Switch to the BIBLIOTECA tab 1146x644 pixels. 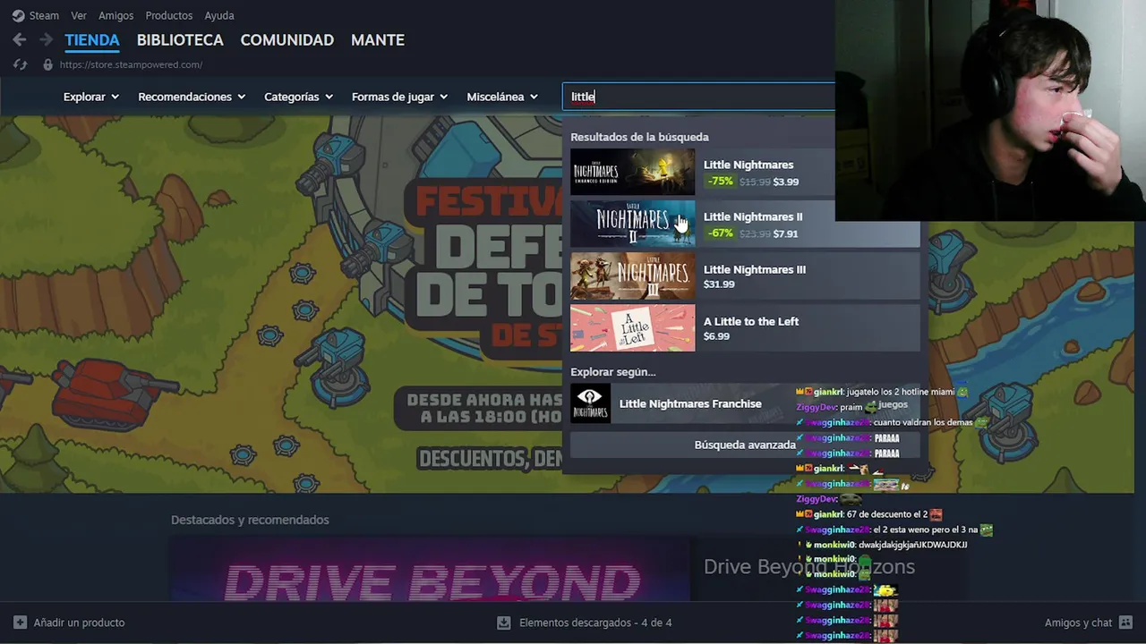click(x=180, y=40)
